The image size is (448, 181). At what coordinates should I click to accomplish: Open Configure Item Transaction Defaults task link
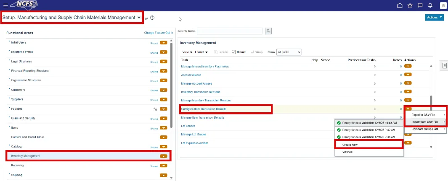tap(204, 109)
